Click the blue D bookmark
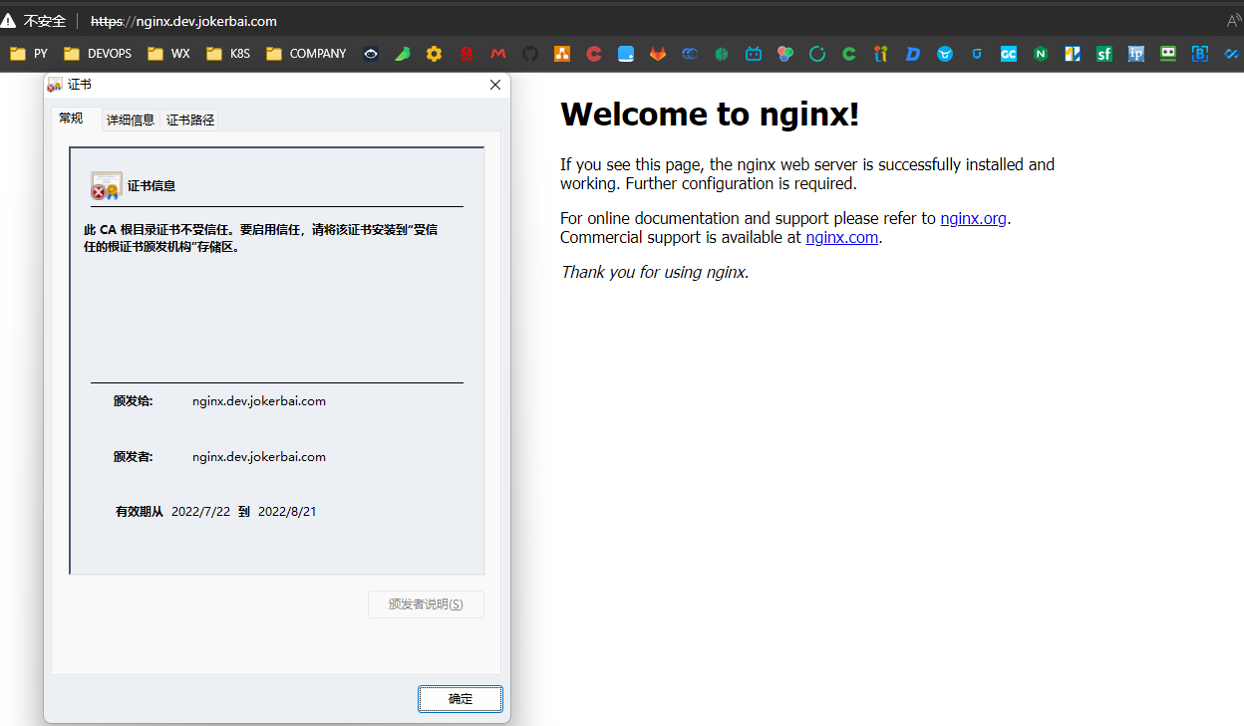1244x726 pixels. 913,54
